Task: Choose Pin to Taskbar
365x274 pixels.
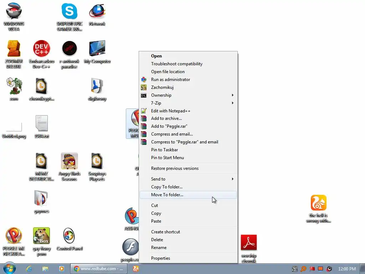Action: tap(188, 150)
